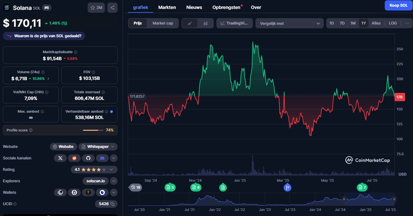
Task: Expand more Explorers options
Action: [x=114, y=181]
